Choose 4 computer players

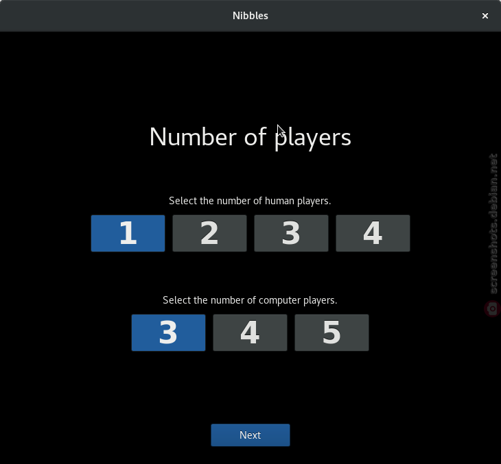[x=250, y=332]
